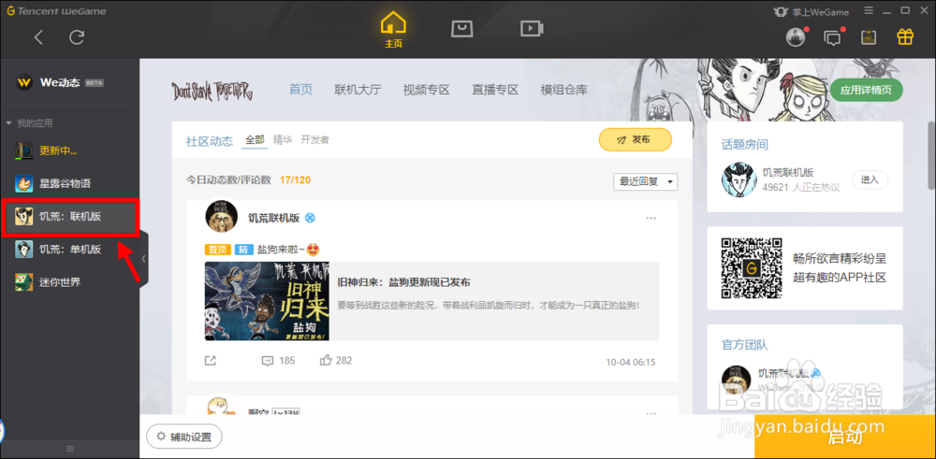The image size is (936, 459).
Task: Click the We动态 logo icon
Action: 24,82
